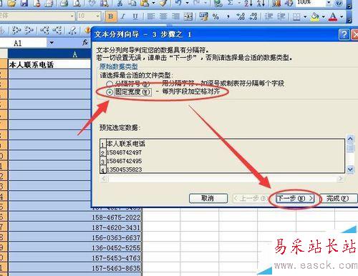The height and width of the screenshot is (276, 358).
Task: Open the font name dropdown
Action: pyautogui.click(x=72, y=16)
